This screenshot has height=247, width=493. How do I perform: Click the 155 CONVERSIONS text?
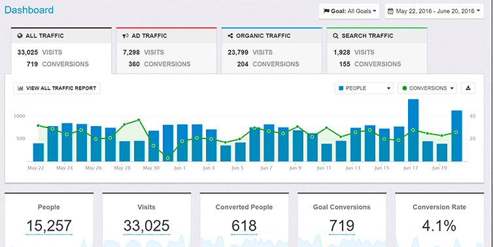click(370, 64)
